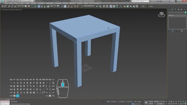The height and width of the screenshot is (105, 187).
Task: Redo the action in the main toolbar
Action: point(6,6)
